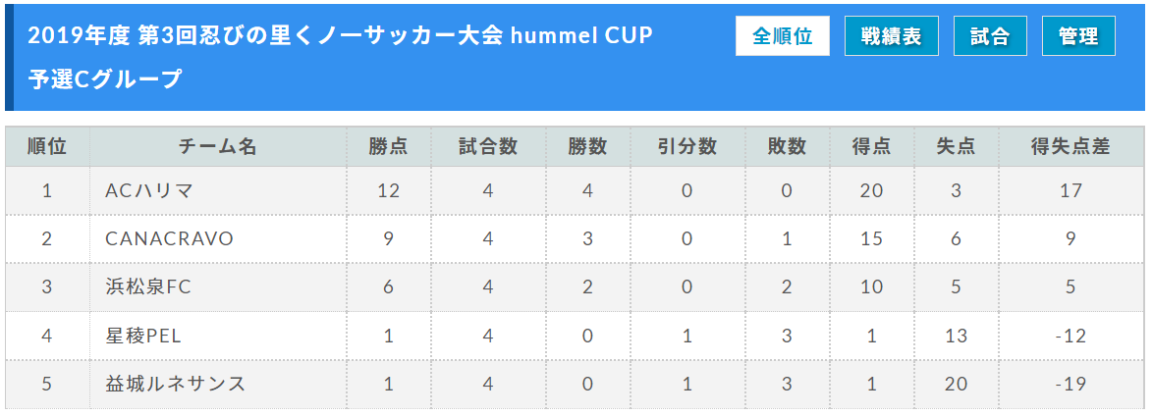Viewport: 1153px width, 416px height.
Task: Select the 星稜PEL team name
Action: 143,336
